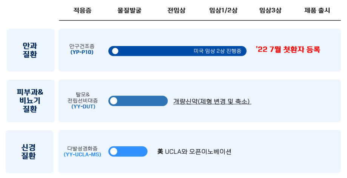Click the (YP-P10) pipeline code label
347x178 pixels.
click(82, 52)
